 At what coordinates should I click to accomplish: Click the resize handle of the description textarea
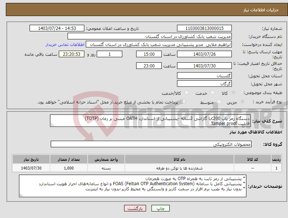52,125
